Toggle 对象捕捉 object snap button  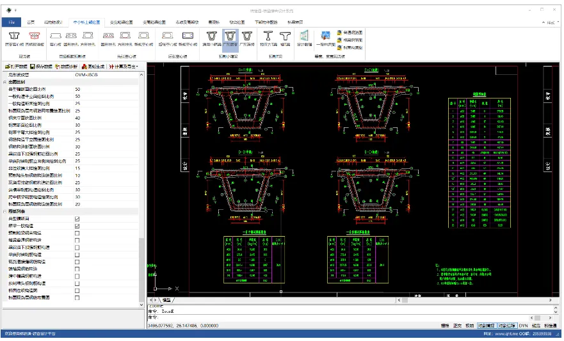point(487,326)
